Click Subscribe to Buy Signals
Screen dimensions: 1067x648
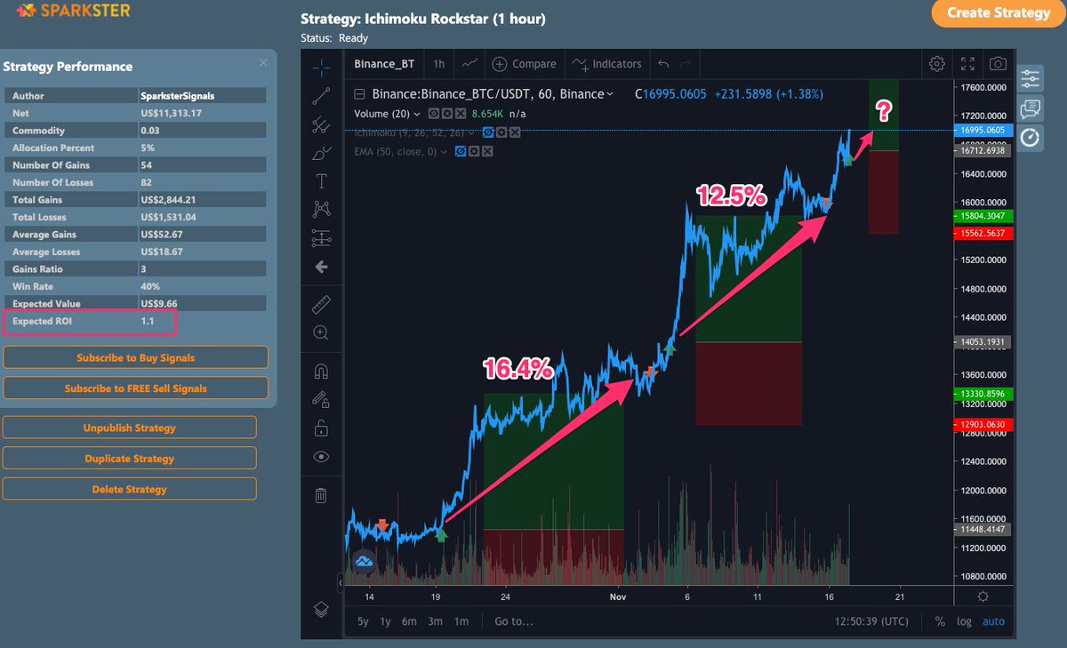pos(135,357)
